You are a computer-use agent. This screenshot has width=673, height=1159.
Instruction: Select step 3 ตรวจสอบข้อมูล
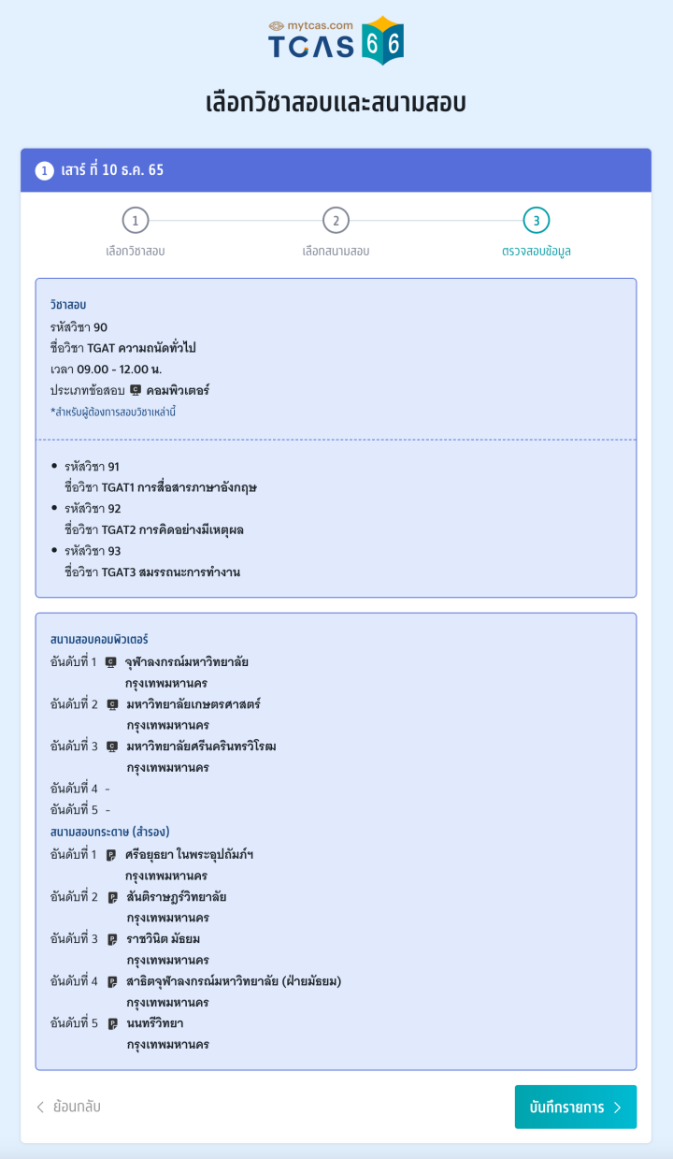[x=537, y=221]
